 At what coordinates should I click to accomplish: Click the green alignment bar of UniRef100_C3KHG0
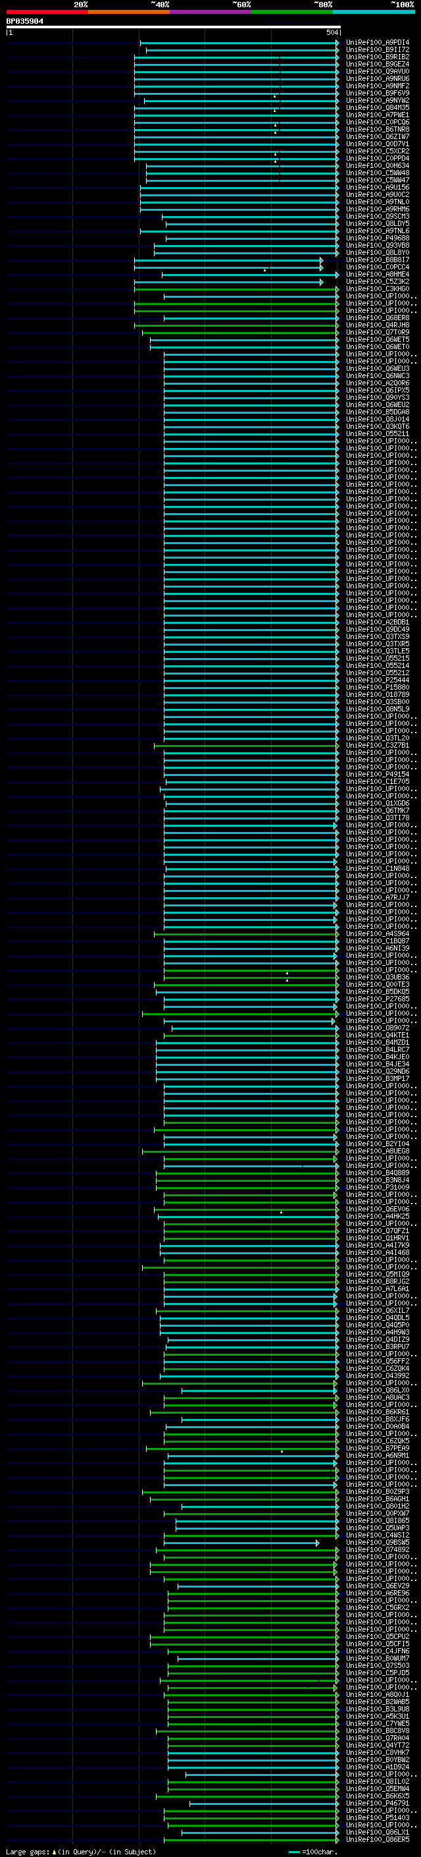pos(237,289)
